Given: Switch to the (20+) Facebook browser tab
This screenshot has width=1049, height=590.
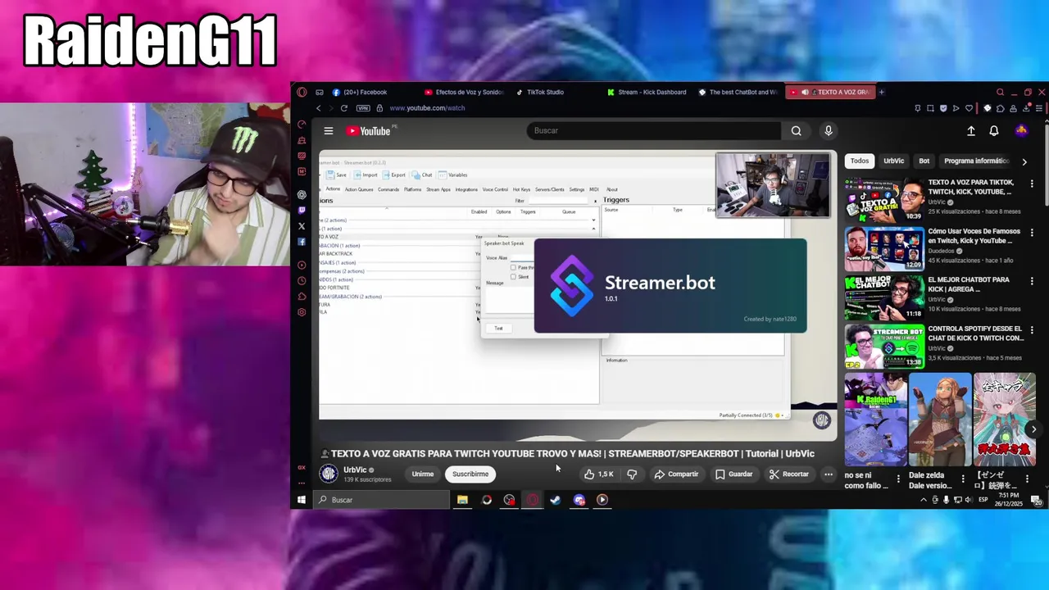Looking at the screenshot, I should point(359,92).
